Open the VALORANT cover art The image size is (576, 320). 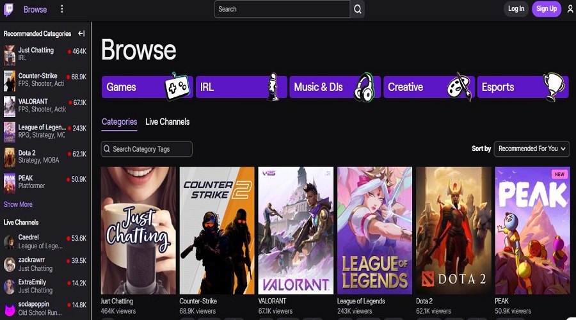click(296, 230)
